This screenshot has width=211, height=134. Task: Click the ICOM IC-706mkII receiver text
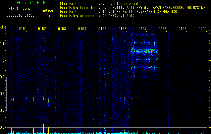click(140, 12)
